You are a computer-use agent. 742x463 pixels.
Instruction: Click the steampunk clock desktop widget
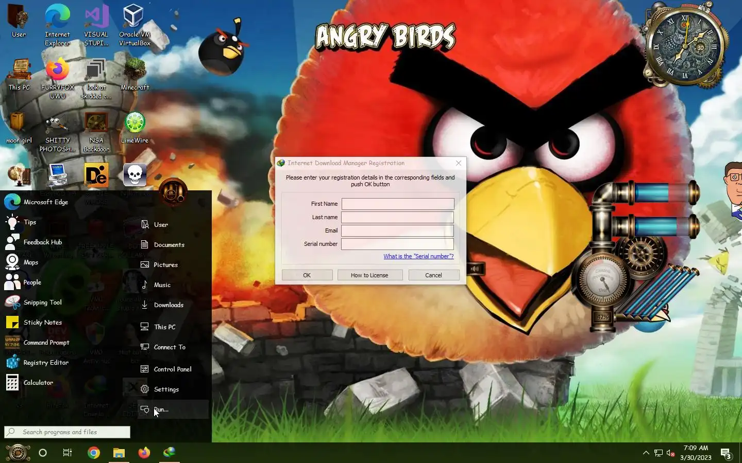(x=685, y=46)
